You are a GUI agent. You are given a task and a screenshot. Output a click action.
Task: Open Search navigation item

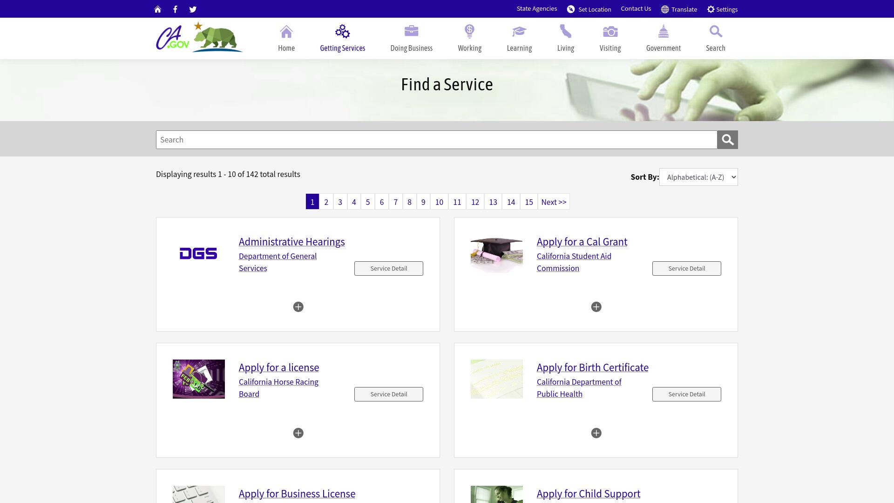pyautogui.click(x=716, y=38)
